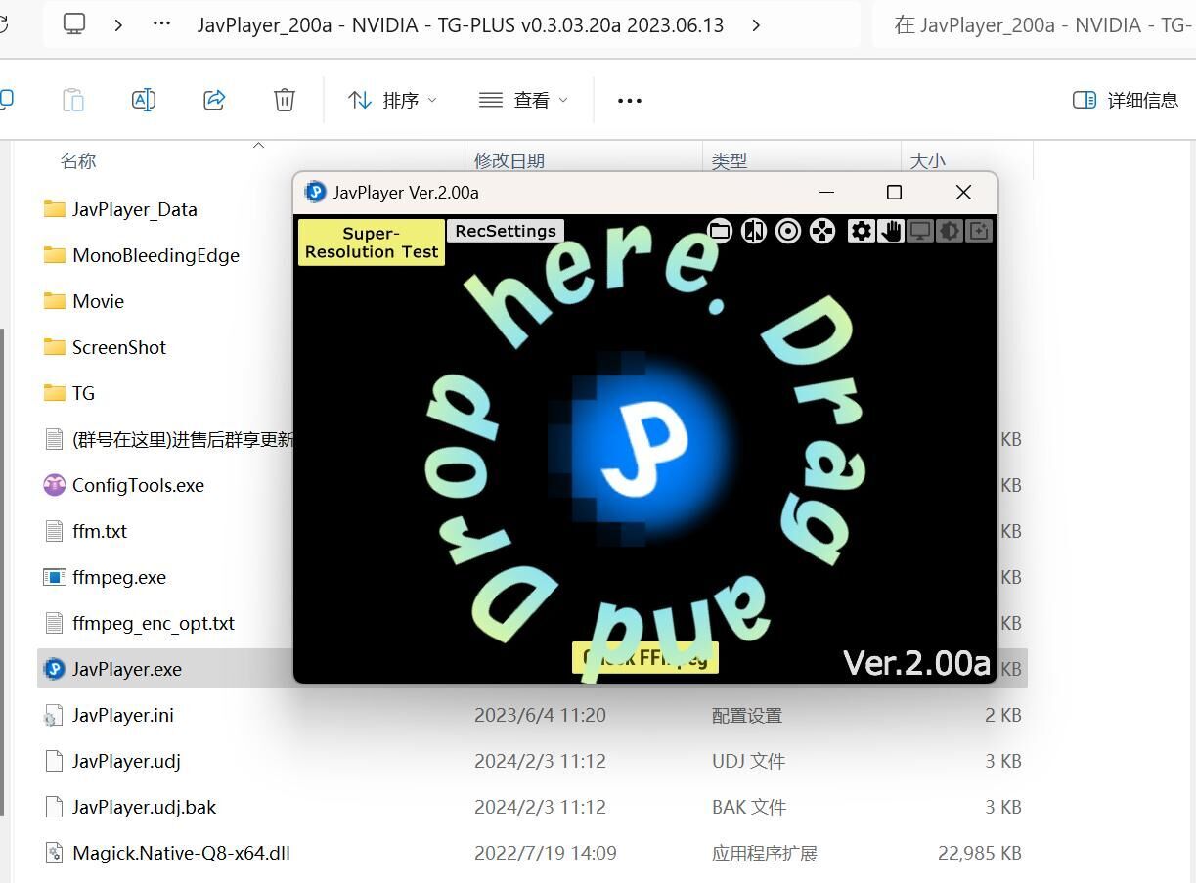Click the circular record target icon
Viewport: 1196px width, 883px height.
[788, 231]
